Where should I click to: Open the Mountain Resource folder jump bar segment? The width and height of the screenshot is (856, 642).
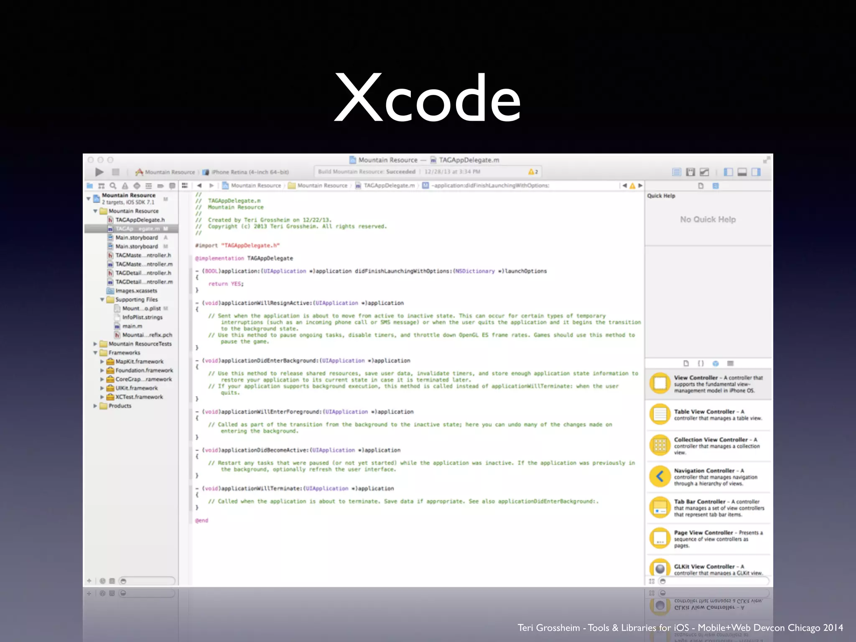coord(318,186)
